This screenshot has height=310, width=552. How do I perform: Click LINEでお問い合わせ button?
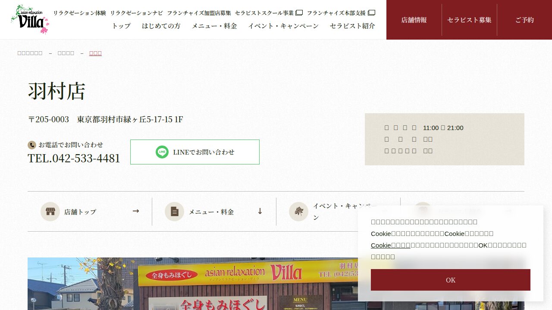[x=195, y=152]
